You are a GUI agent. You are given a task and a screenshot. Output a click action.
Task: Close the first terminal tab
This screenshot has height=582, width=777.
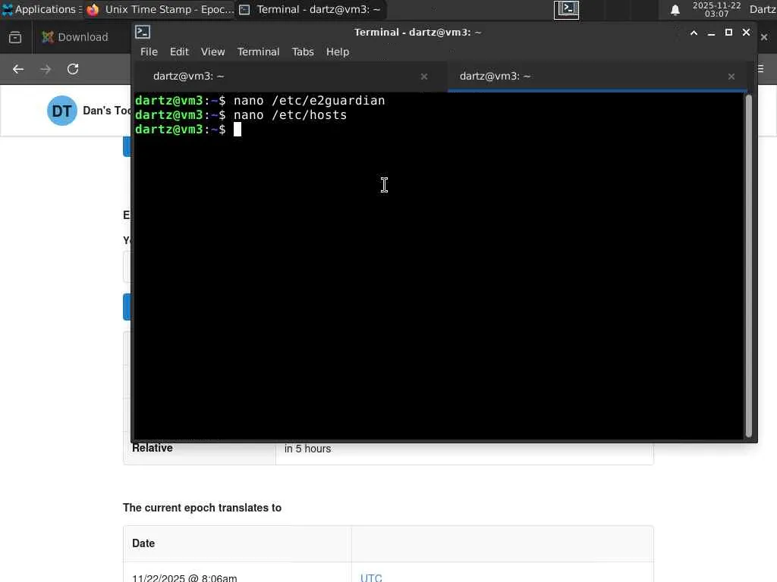pyautogui.click(x=424, y=77)
